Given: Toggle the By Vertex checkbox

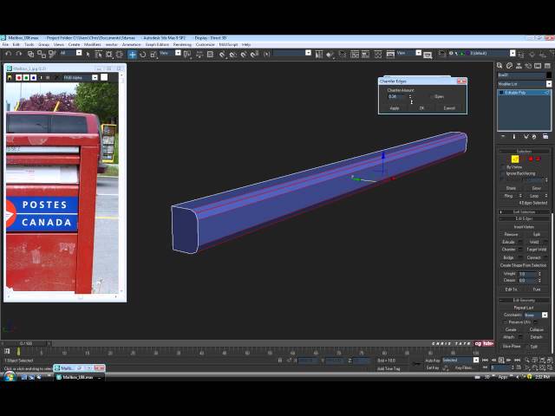Looking at the screenshot, I should (x=503, y=166).
